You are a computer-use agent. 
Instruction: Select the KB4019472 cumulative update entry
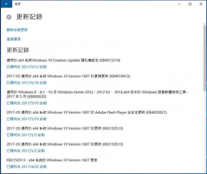(68, 76)
